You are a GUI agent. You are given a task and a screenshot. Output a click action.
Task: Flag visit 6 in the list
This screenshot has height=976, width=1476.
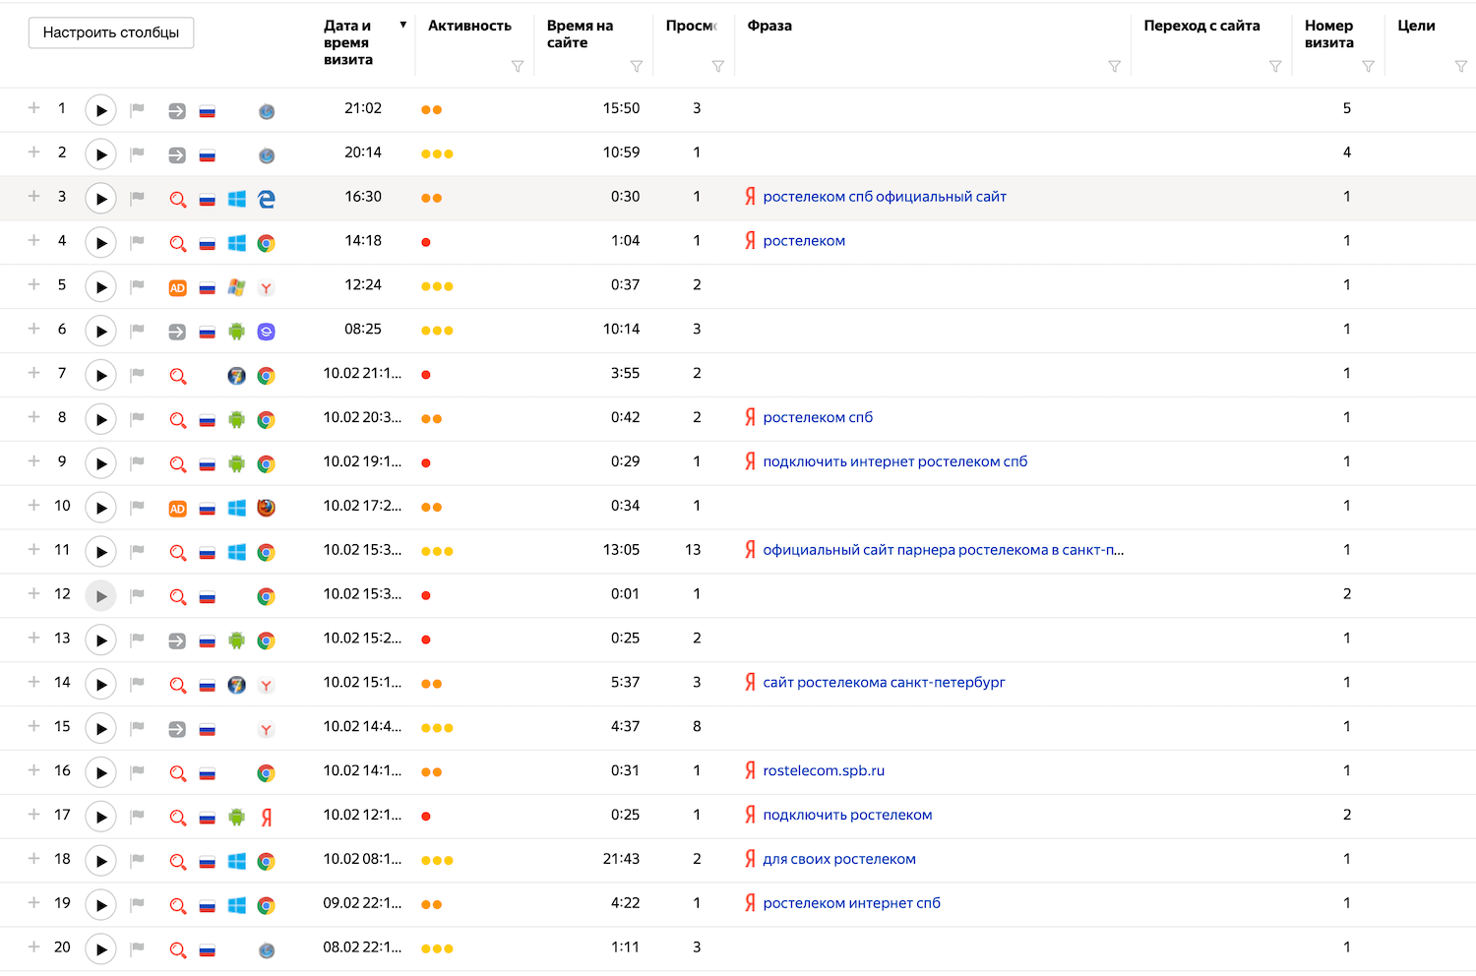(138, 330)
